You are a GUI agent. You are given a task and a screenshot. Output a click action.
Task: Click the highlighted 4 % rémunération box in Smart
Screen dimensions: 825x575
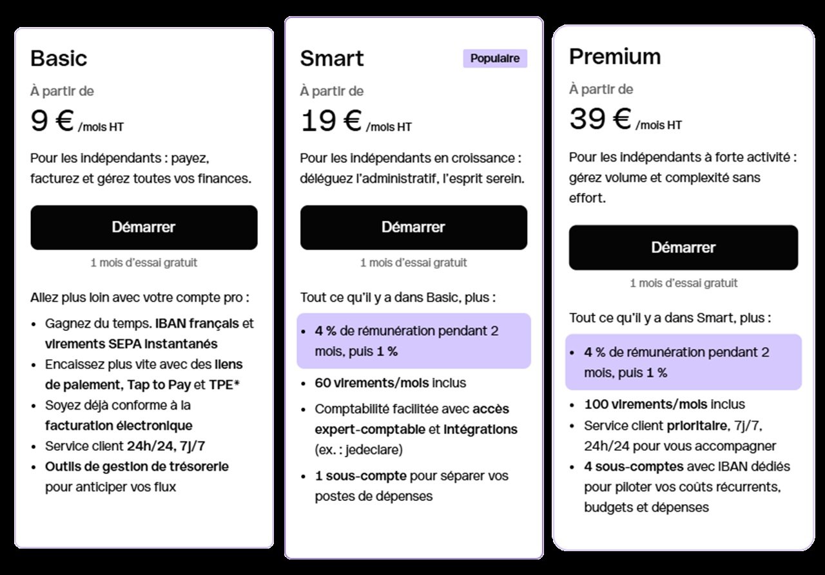[413, 341]
